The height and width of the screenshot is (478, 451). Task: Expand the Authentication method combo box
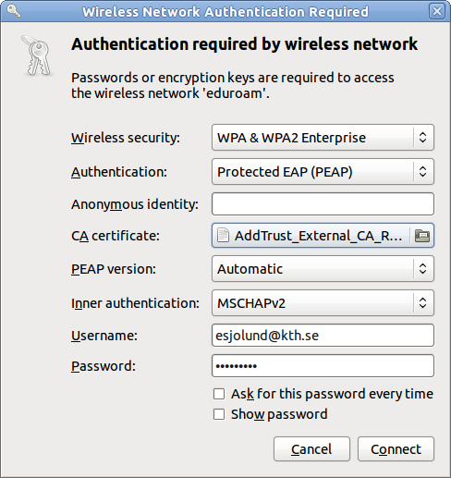tap(323, 172)
